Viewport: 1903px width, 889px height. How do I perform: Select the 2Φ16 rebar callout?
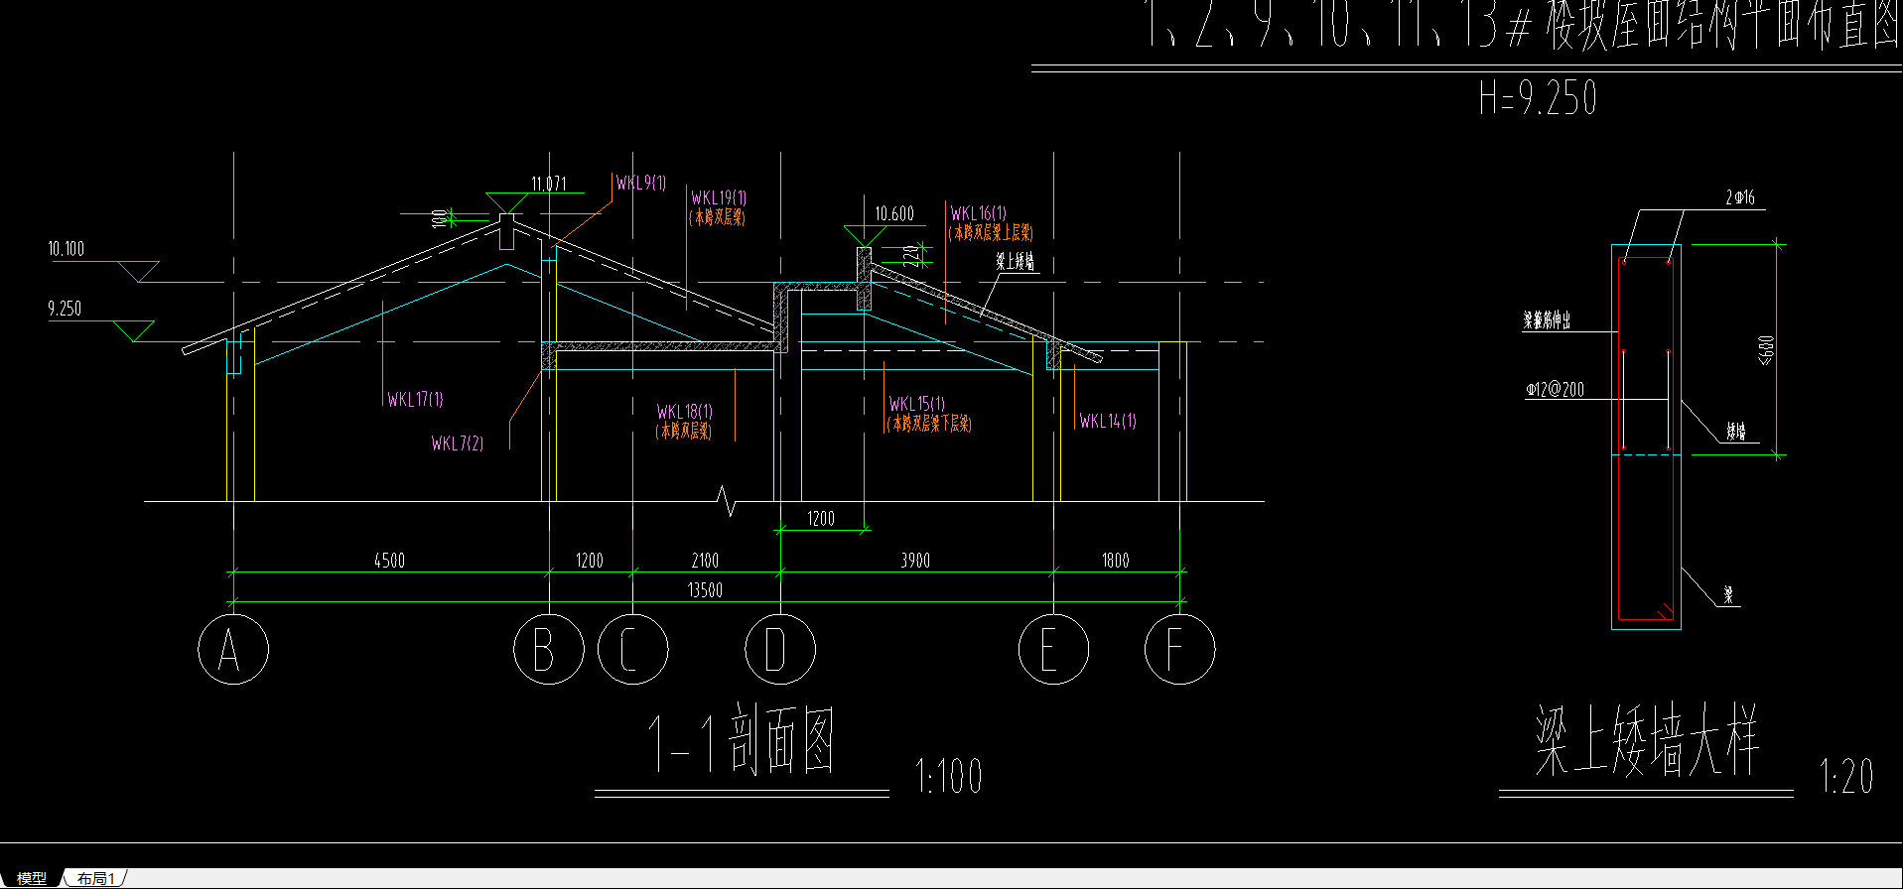(1740, 197)
